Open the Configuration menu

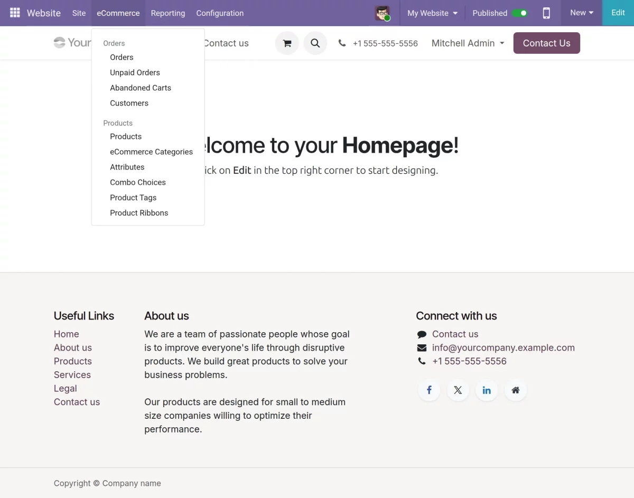coord(220,13)
